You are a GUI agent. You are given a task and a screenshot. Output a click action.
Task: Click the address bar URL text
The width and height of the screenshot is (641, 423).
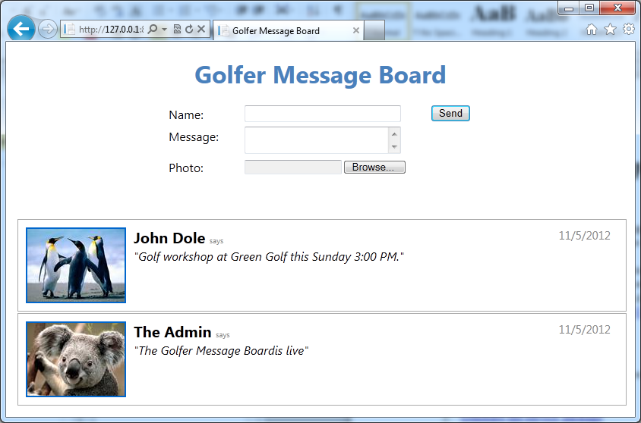[111, 30]
